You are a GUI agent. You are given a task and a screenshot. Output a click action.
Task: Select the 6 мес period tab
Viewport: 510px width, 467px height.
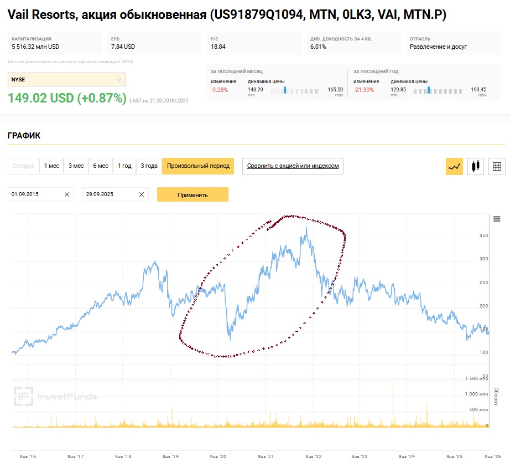(x=101, y=166)
